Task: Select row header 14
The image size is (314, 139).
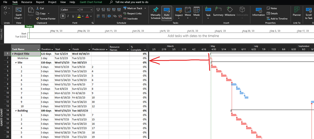Action: coord(8,111)
